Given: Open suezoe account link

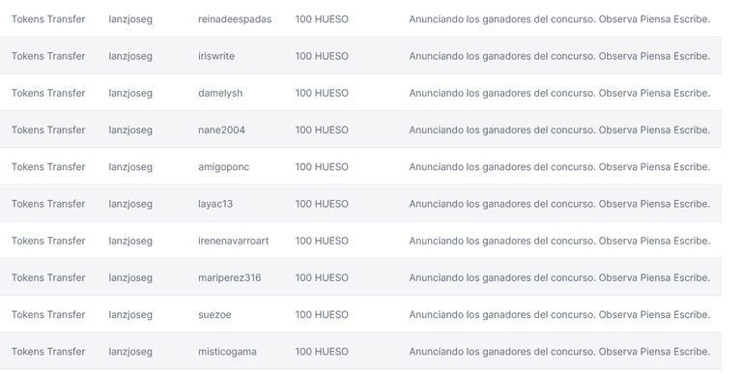Looking at the screenshot, I should 214,315.
